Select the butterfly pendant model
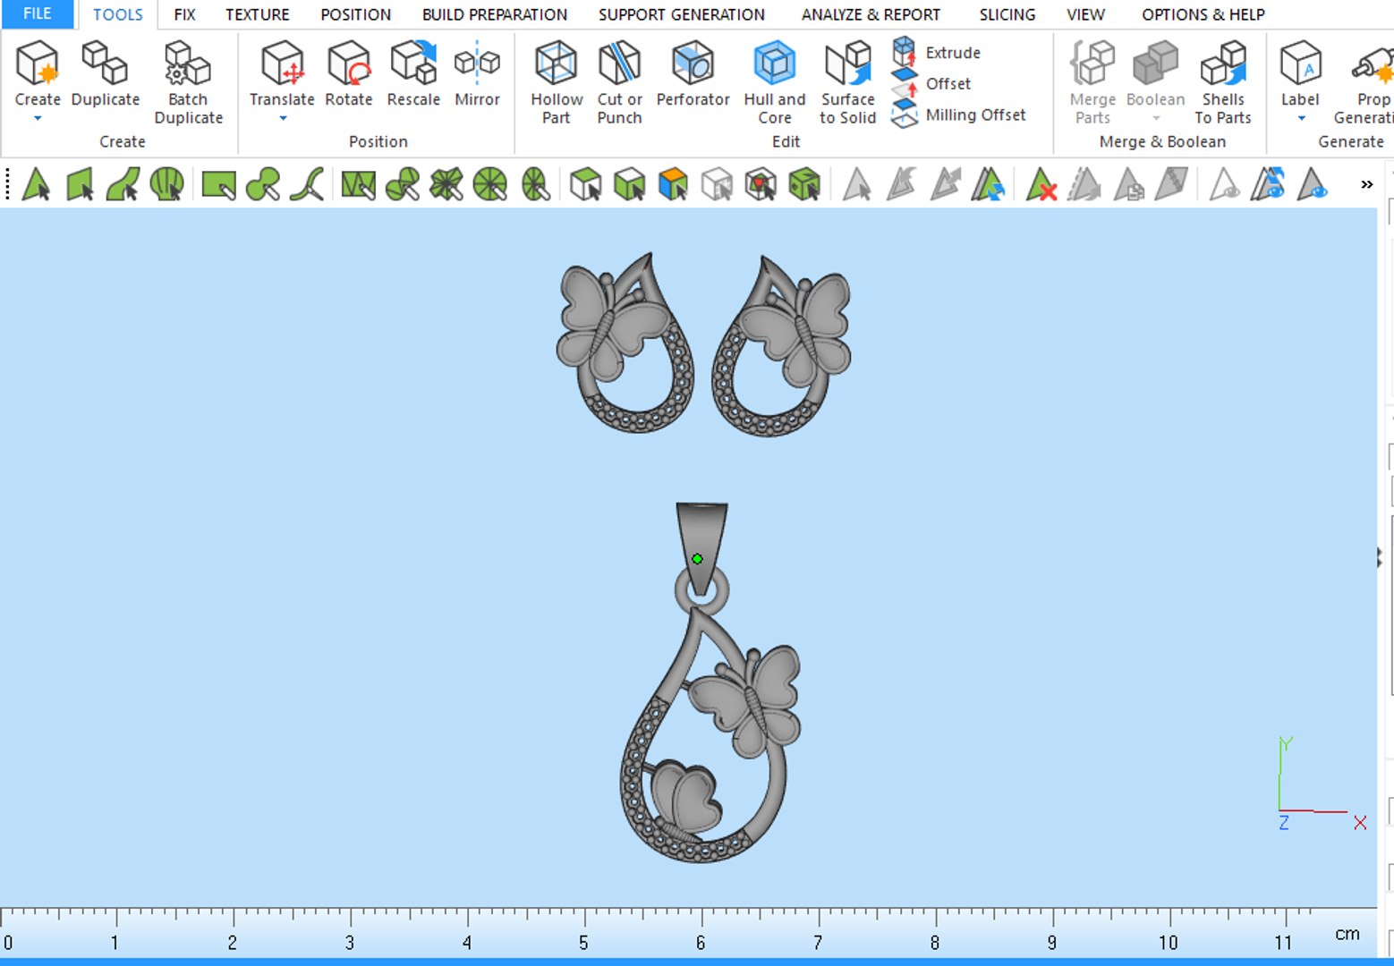This screenshot has height=966, width=1394. click(x=709, y=684)
